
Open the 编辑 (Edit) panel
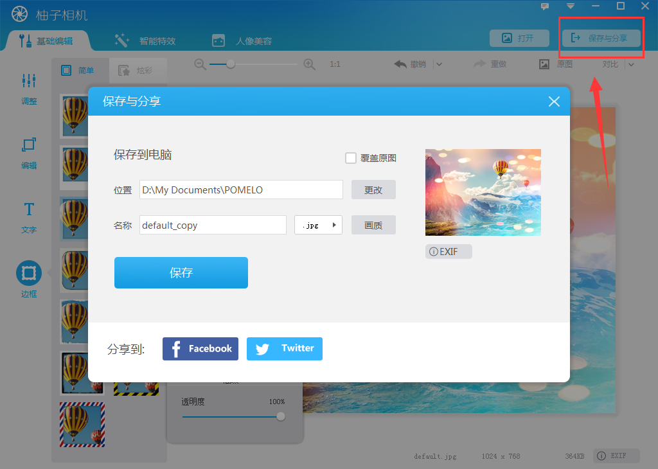click(x=28, y=154)
